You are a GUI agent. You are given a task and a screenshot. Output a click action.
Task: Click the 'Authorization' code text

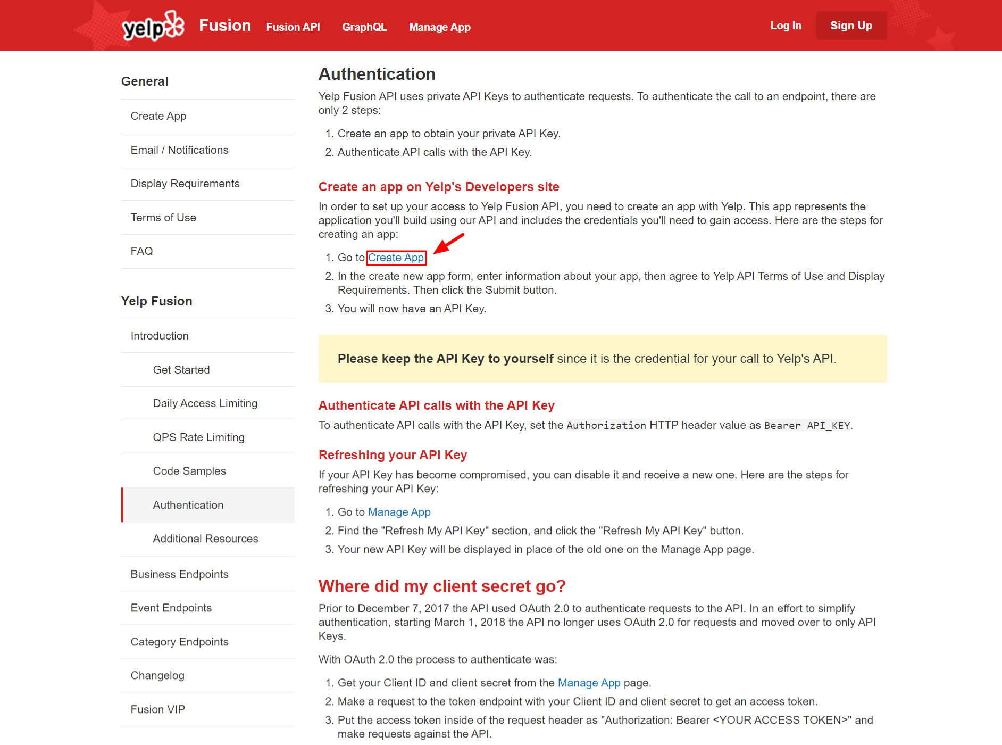(606, 425)
